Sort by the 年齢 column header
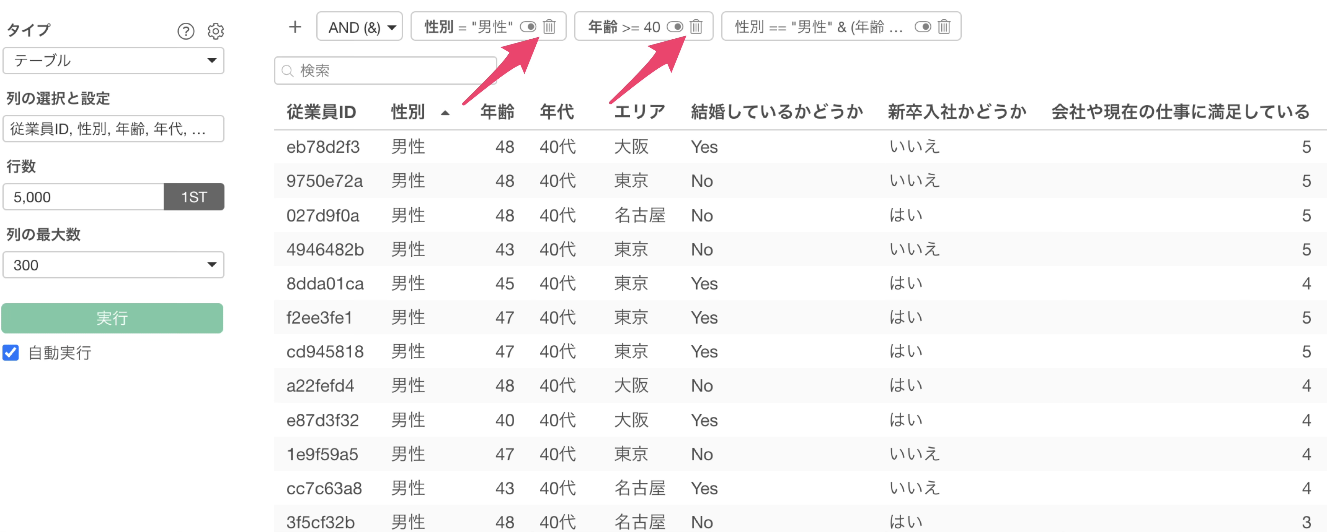 [497, 112]
